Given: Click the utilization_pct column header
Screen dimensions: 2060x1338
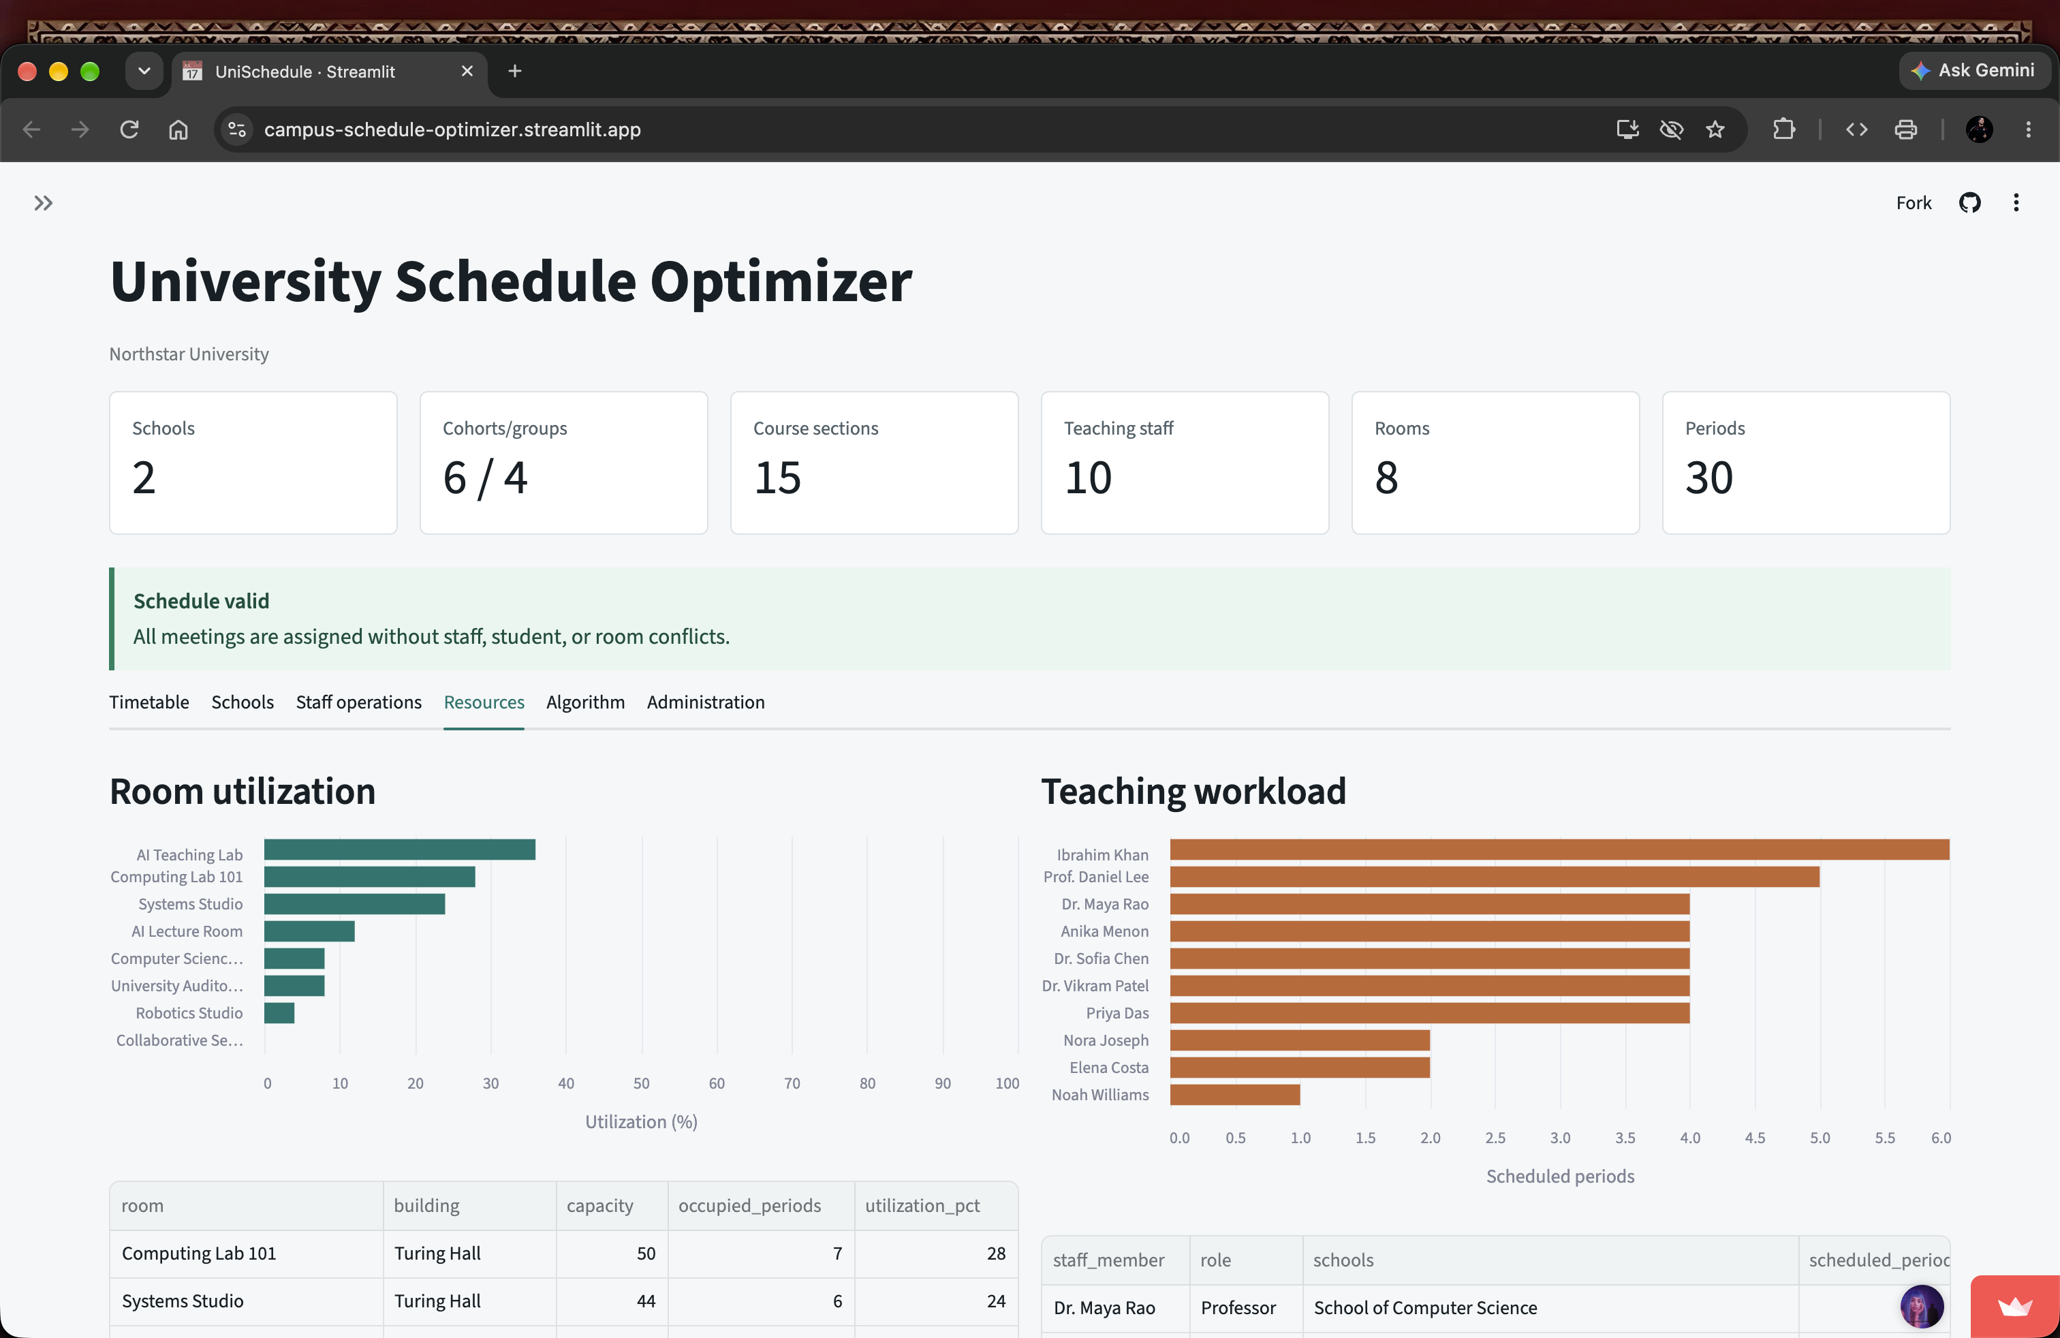Looking at the screenshot, I should [936, 1206].
